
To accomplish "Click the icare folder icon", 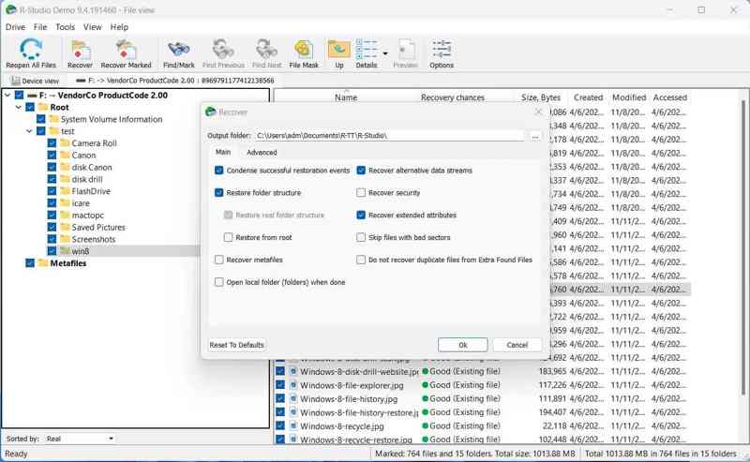I will pos(65,202).
